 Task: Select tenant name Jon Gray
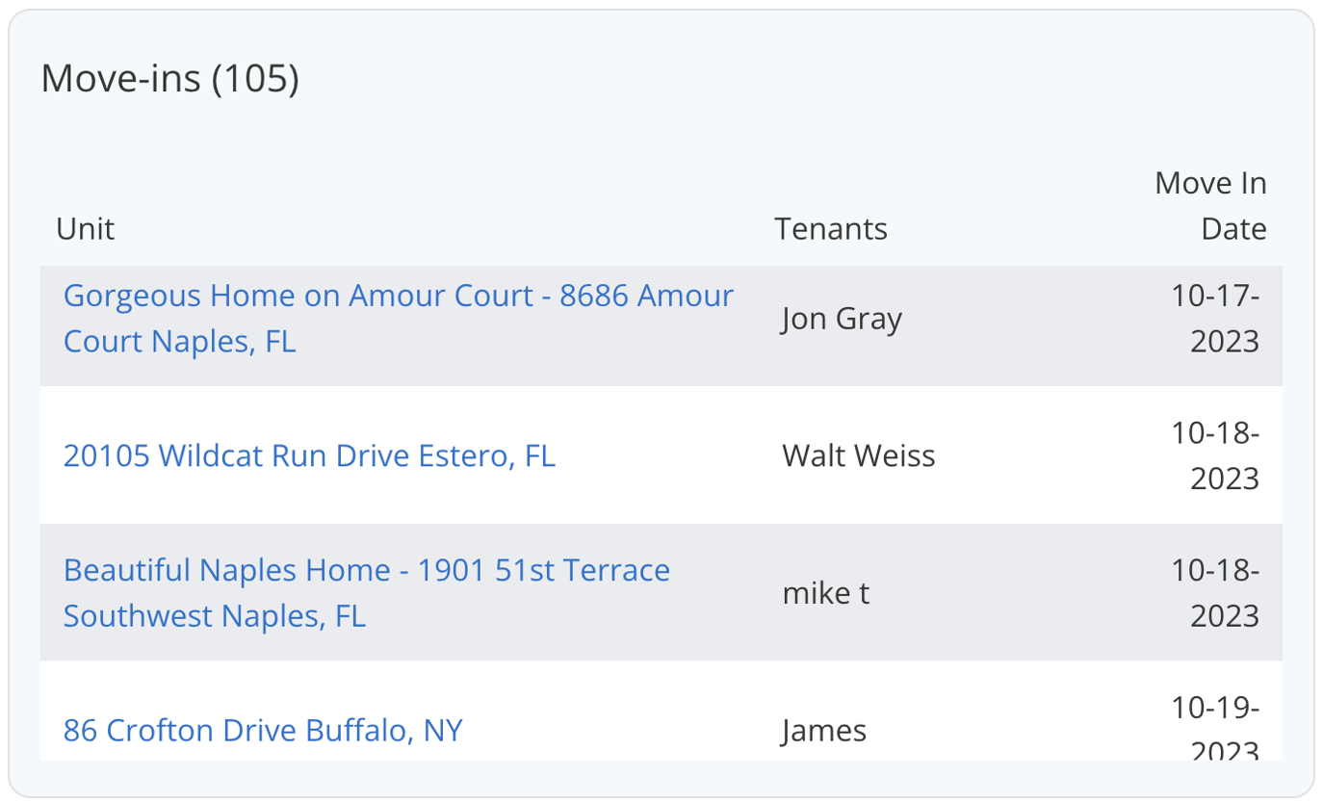[841, 319]
